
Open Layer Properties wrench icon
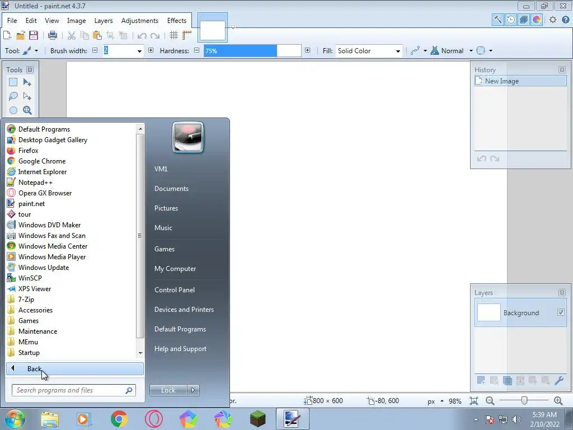[559, 381]
